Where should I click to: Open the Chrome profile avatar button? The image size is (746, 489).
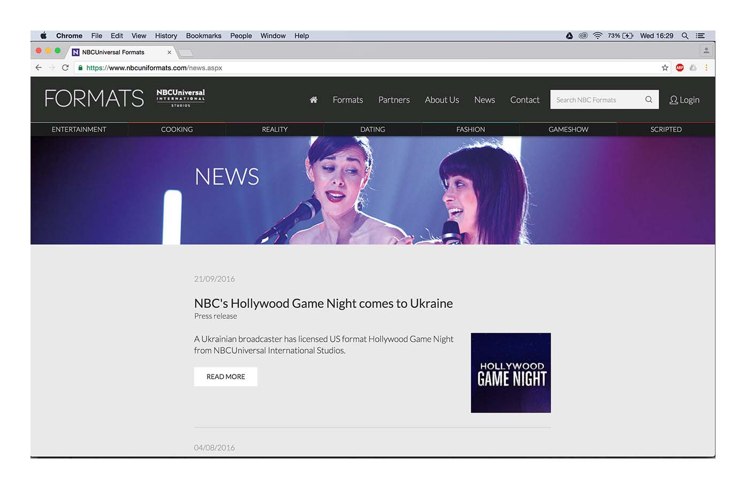point(706,51)
